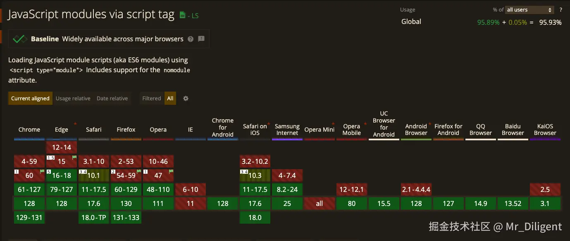Click the green LS specification document icon
This screenshot has height=241, width=570.
(x=183, y=15)
